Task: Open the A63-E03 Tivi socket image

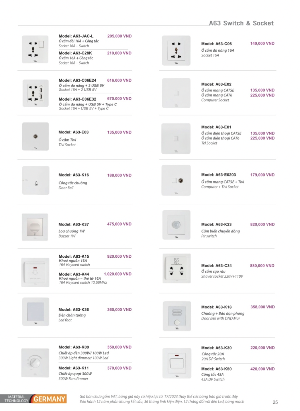Action: [x=35, y=136]
